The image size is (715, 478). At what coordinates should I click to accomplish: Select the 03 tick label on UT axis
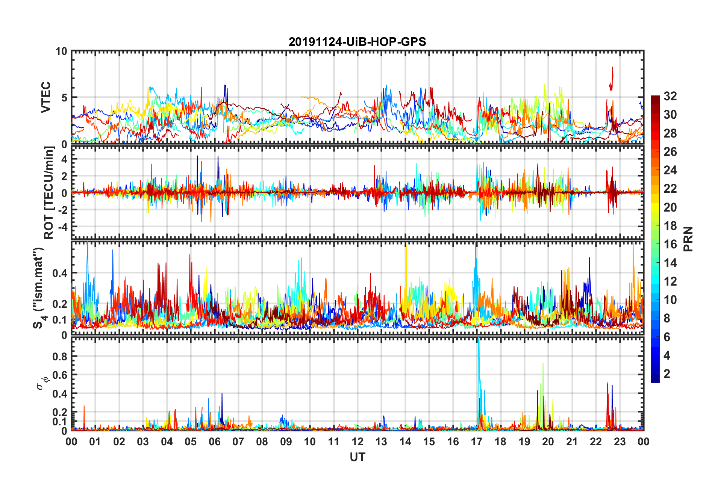click(143, 442)
